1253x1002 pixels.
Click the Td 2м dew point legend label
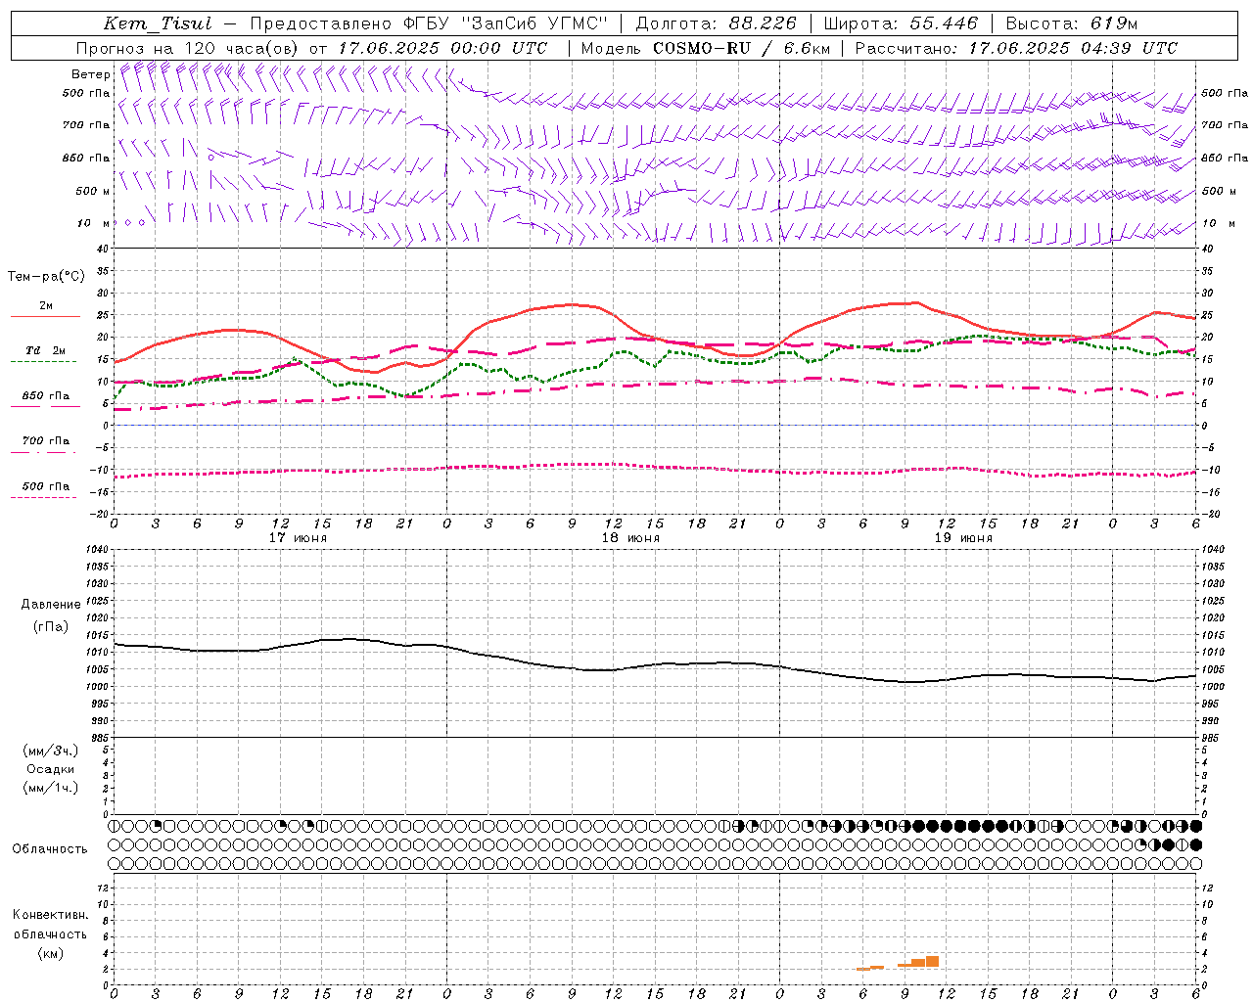(46, 350)
